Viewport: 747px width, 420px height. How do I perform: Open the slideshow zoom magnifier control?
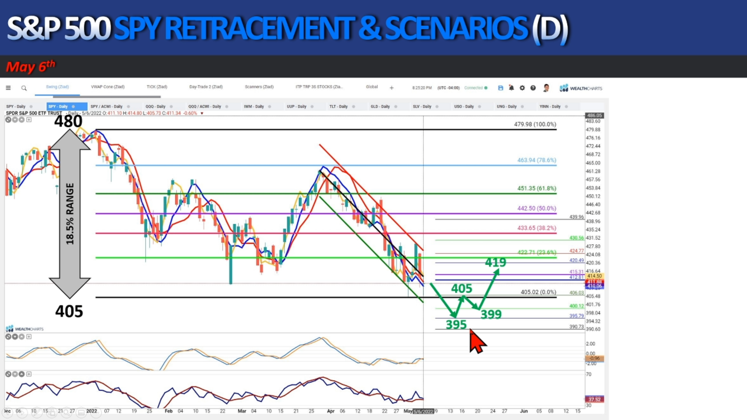[67, 412]
